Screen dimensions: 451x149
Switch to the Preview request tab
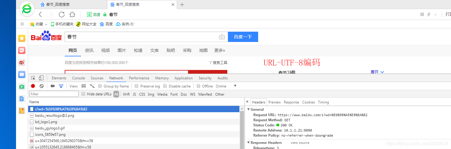click(274, 102)
